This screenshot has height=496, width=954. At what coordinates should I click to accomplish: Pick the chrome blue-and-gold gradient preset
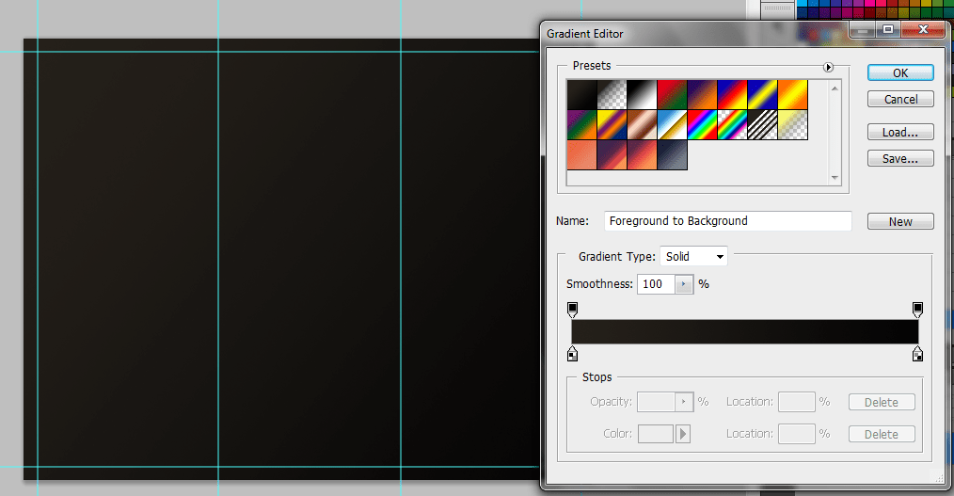(x=672, y=124)
